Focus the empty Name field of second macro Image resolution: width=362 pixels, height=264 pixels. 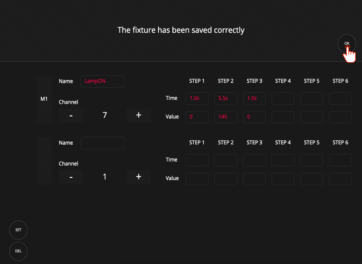pyautogui.click(x=102, y=143)
